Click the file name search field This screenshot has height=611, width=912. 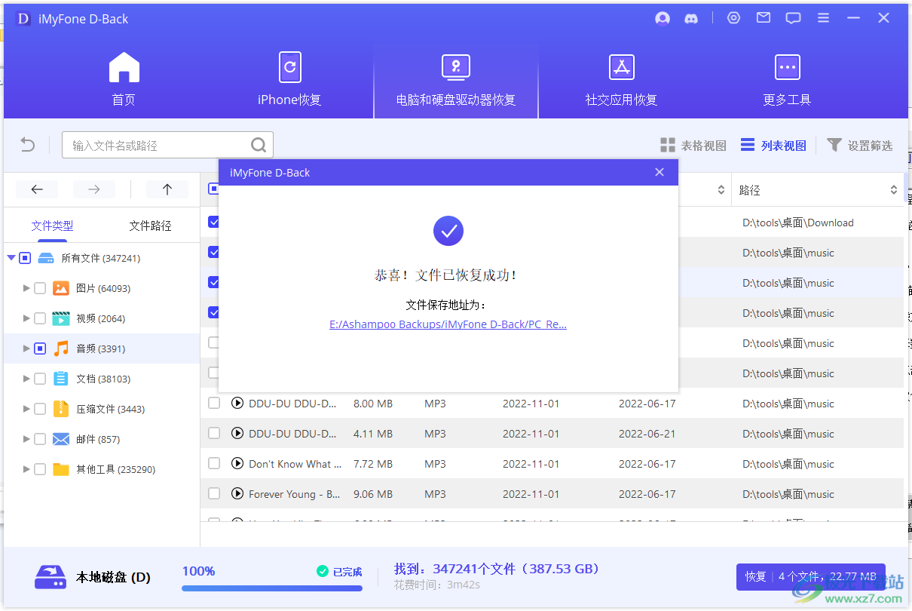click(158, 146)
